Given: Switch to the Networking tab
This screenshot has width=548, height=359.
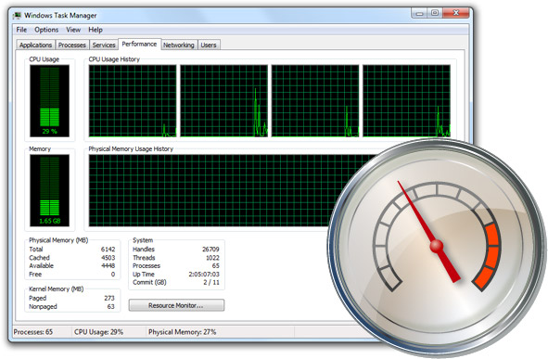Looking at the screenshot, I should tap(179, 45).
